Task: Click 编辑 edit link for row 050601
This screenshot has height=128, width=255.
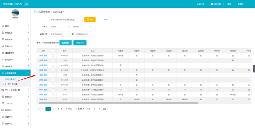Action: (41, 55)
